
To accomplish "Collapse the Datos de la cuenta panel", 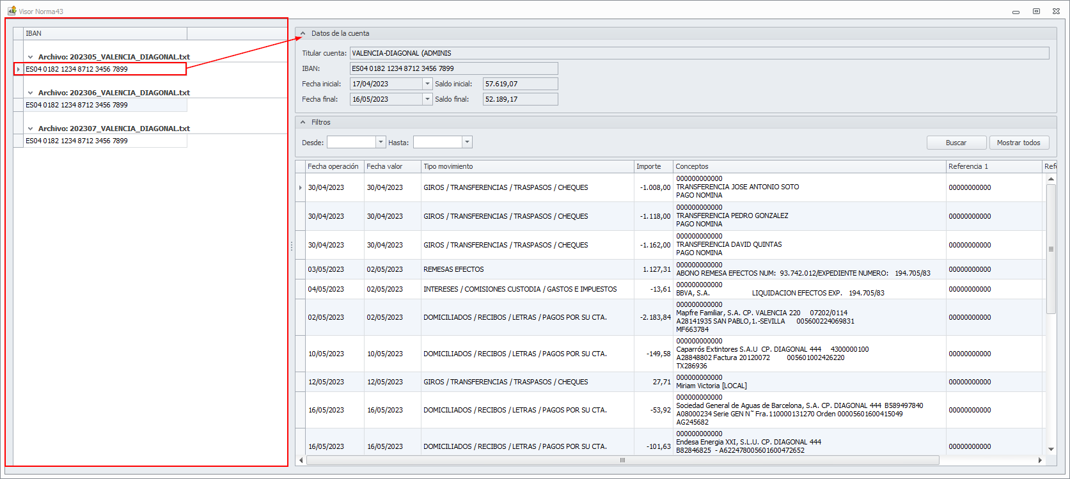I will 303,33.
